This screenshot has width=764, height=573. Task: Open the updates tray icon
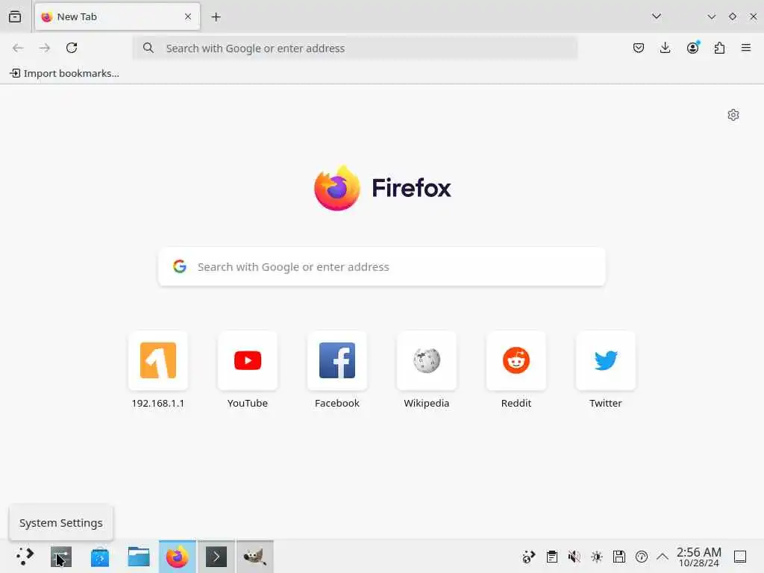[x=529, y=557]
